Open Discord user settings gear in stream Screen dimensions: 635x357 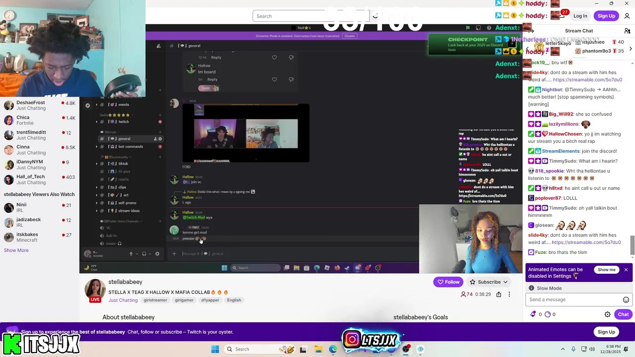(x=157, y=254)
